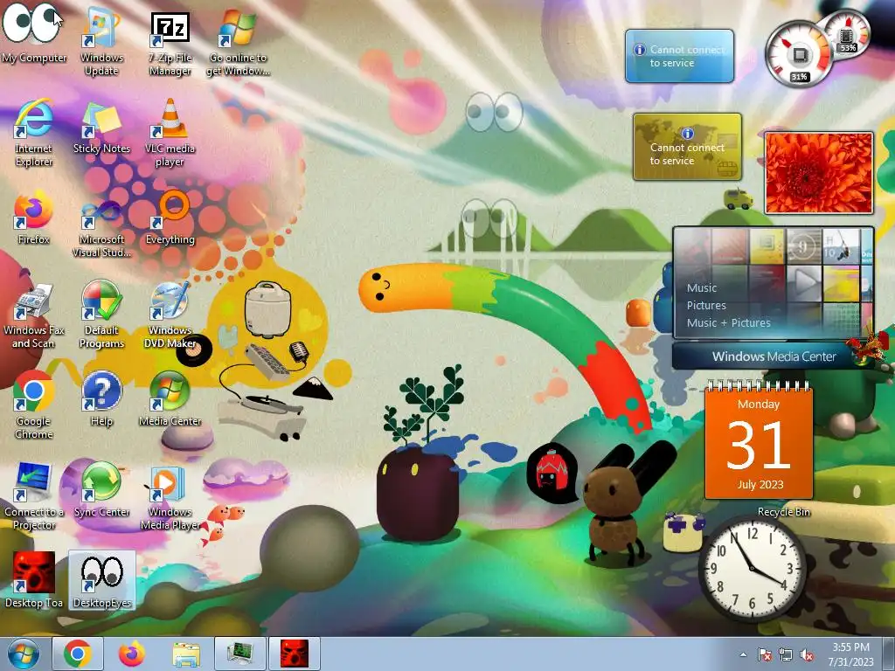Screen dimensions: 895x671
Task: Open Go online to get Windows shortcut
Action: point(238,42)
